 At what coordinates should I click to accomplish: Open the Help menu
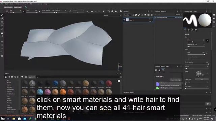pos(46,4)
